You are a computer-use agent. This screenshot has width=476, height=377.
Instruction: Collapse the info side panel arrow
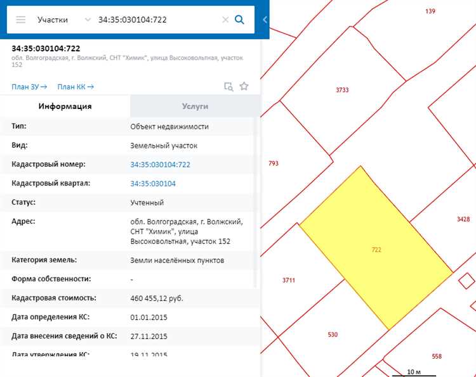point(265,20)
